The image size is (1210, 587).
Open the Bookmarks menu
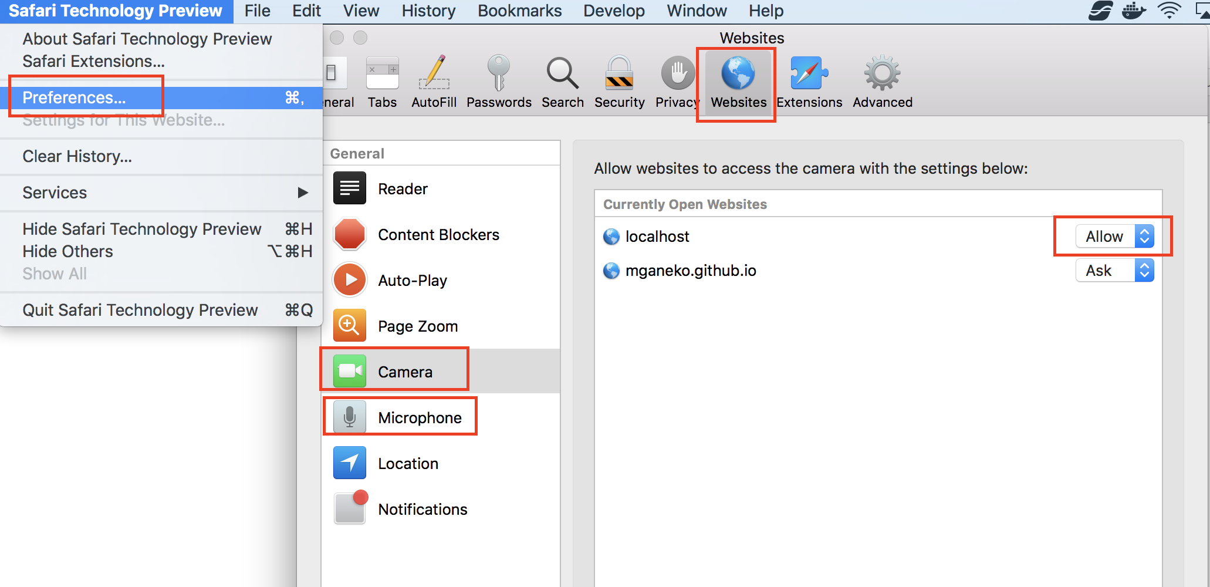point(519,11)
